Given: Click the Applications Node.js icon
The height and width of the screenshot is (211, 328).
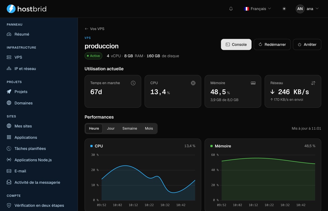Looking at the screenshot, I should pos(9,160).
